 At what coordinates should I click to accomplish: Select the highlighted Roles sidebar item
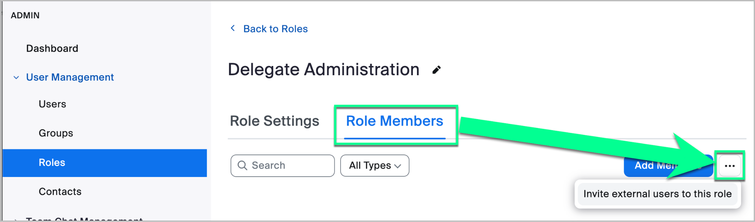(52, 163)
